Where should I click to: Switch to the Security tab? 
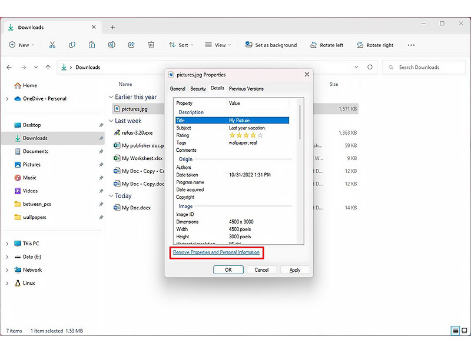click(198, 89)
